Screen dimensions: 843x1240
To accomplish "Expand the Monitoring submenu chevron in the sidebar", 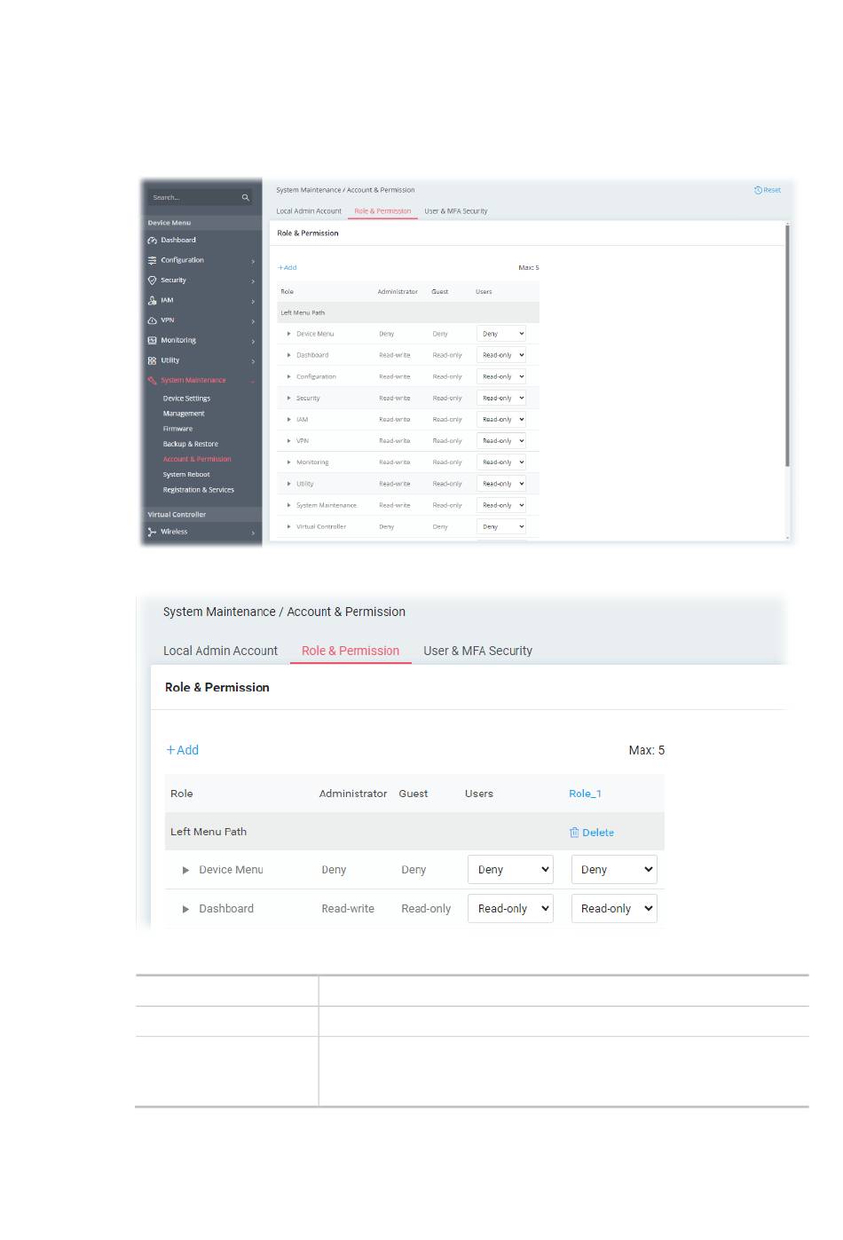I will tap(253, 342).
